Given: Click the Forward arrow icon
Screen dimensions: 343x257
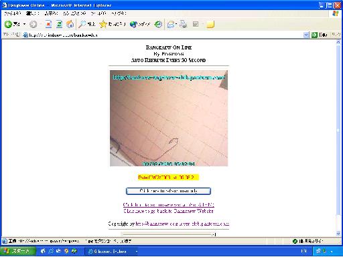Looking at the screenshot, I should coord(33,24).
